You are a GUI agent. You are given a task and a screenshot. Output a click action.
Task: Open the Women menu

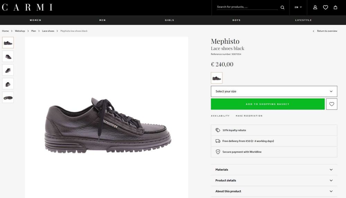point(35,20)
